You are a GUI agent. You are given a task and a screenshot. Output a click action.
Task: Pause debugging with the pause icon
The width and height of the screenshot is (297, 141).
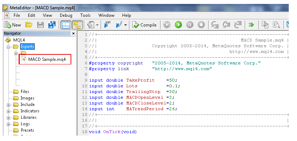[190, 25]
